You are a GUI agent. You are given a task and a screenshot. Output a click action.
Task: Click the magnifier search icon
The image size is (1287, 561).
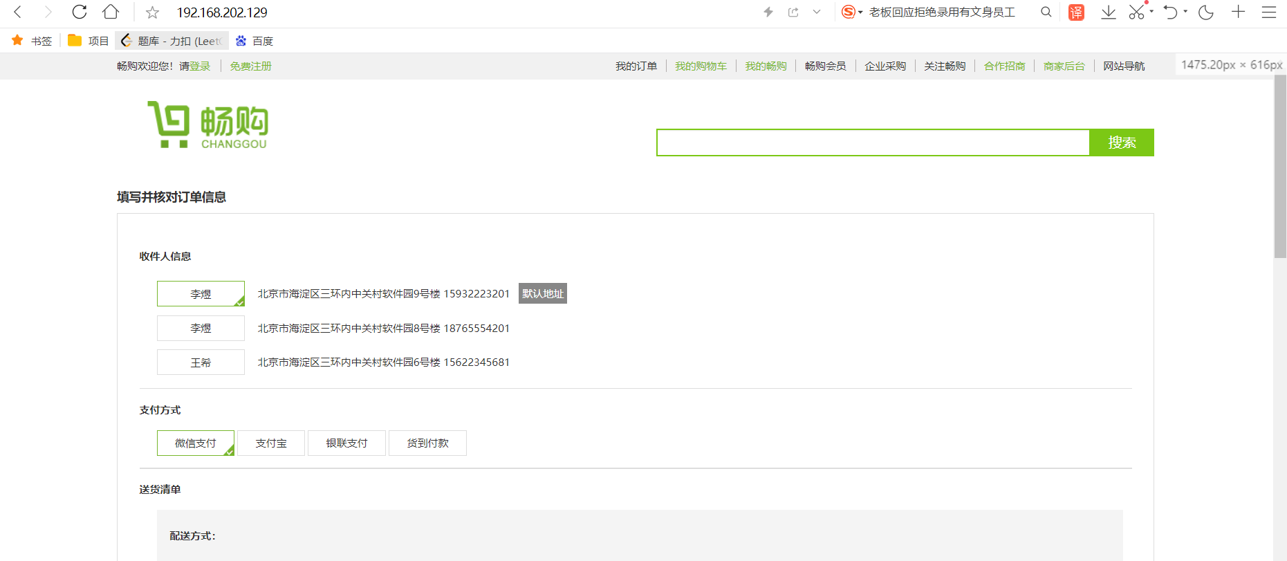click(x=1046, y=12)
